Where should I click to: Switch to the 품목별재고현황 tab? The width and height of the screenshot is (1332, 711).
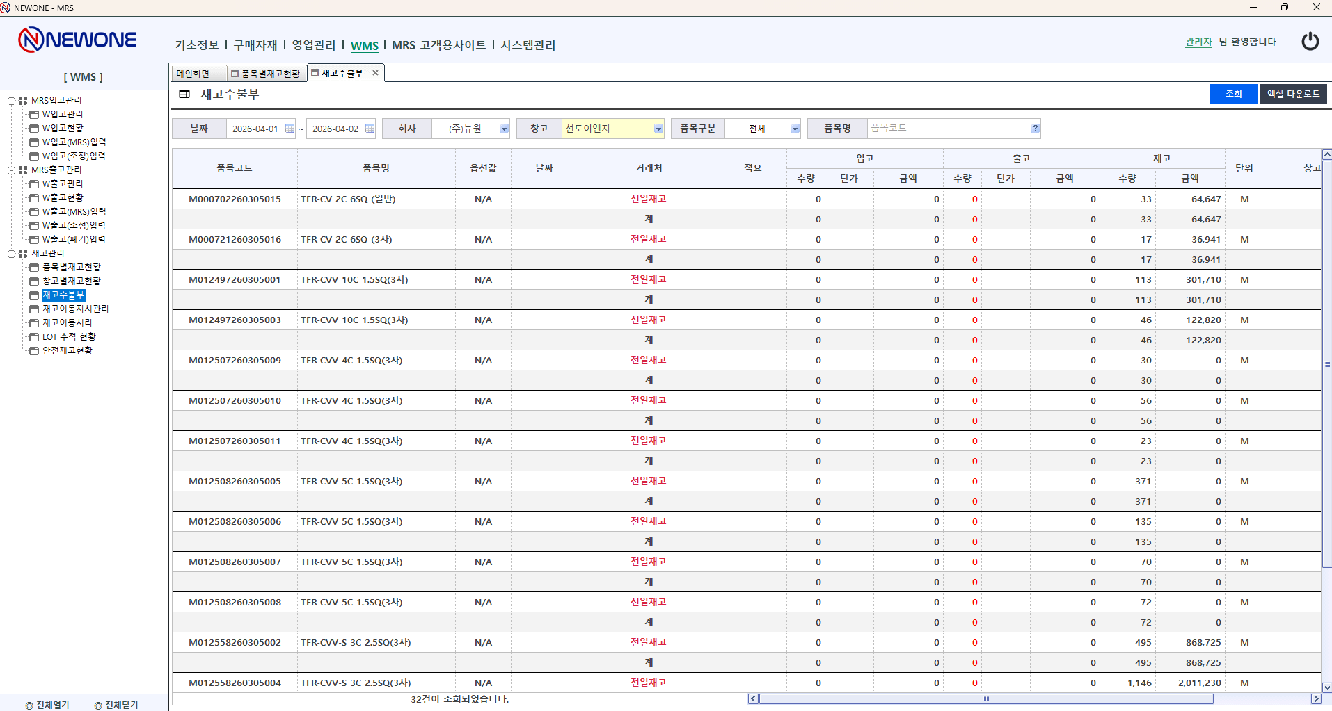pos(266,74)
